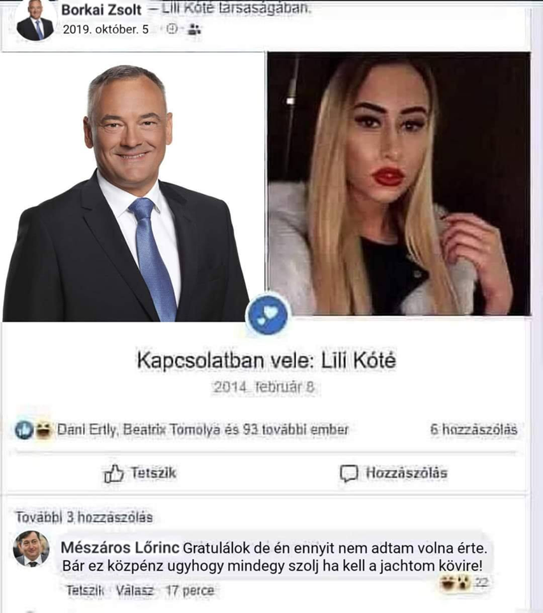This screenshot has width=543, height=613.
Task: Click the Borkai Zsolt profile avatar
Action: 35,20
